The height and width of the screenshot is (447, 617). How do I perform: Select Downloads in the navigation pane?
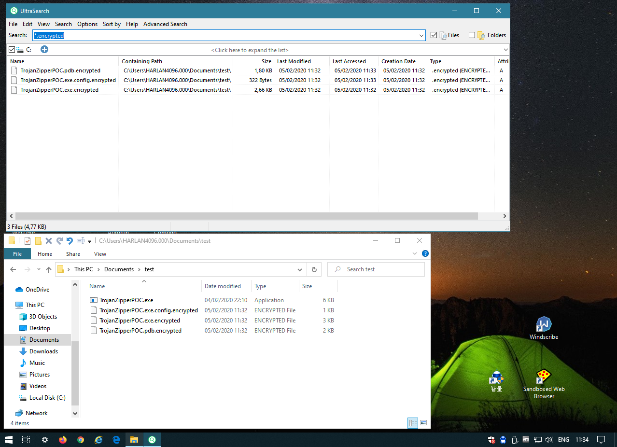[43, 351]
